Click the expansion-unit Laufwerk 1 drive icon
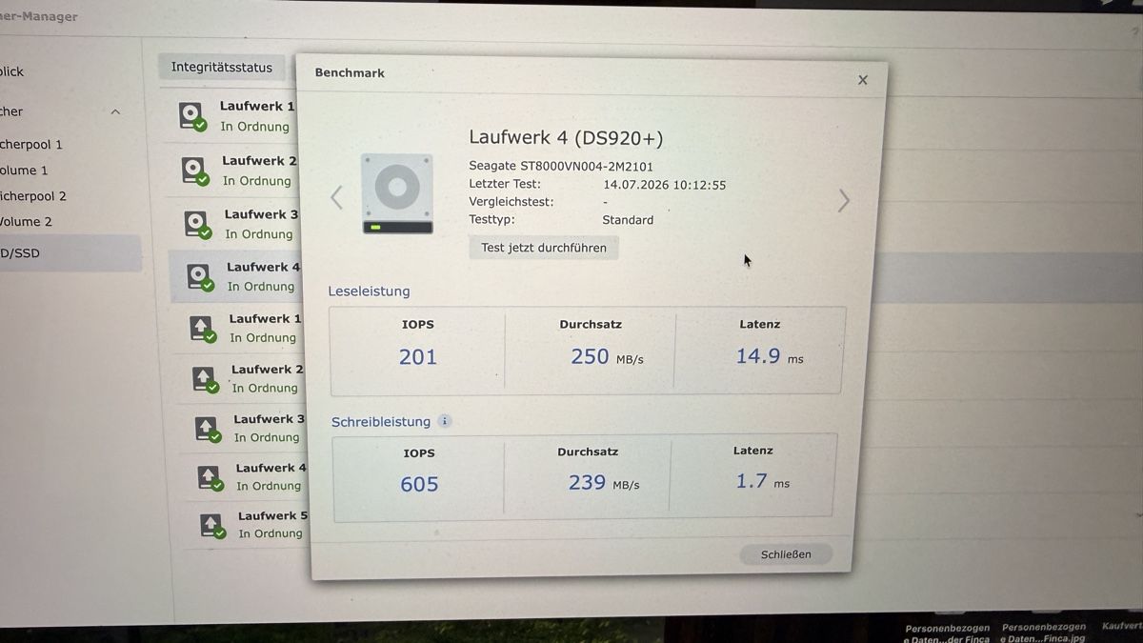This screenshot has width=1143, height=643. coord(203,329)
